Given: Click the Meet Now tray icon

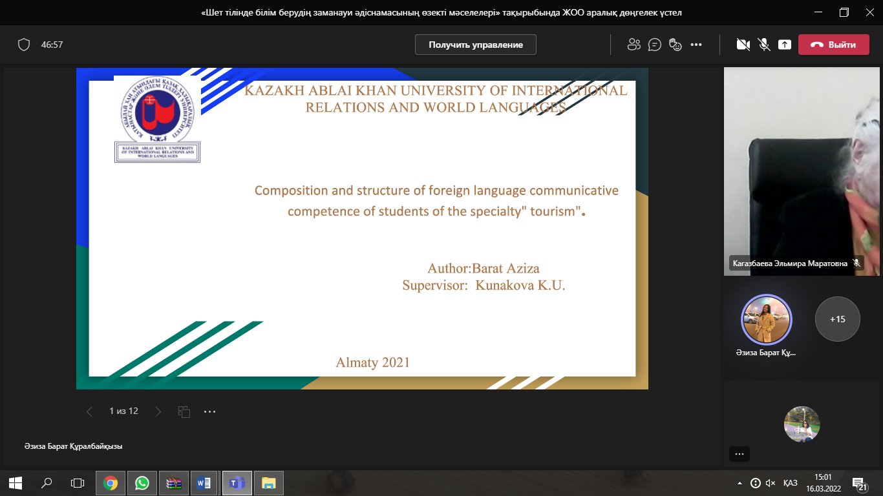Looking at the screenshot, I should (x=755, y=483).
